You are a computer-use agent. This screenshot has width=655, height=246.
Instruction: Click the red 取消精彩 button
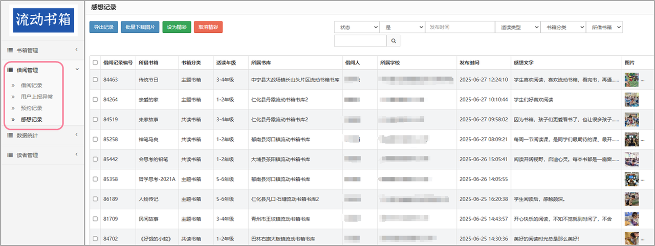(208, 27)
